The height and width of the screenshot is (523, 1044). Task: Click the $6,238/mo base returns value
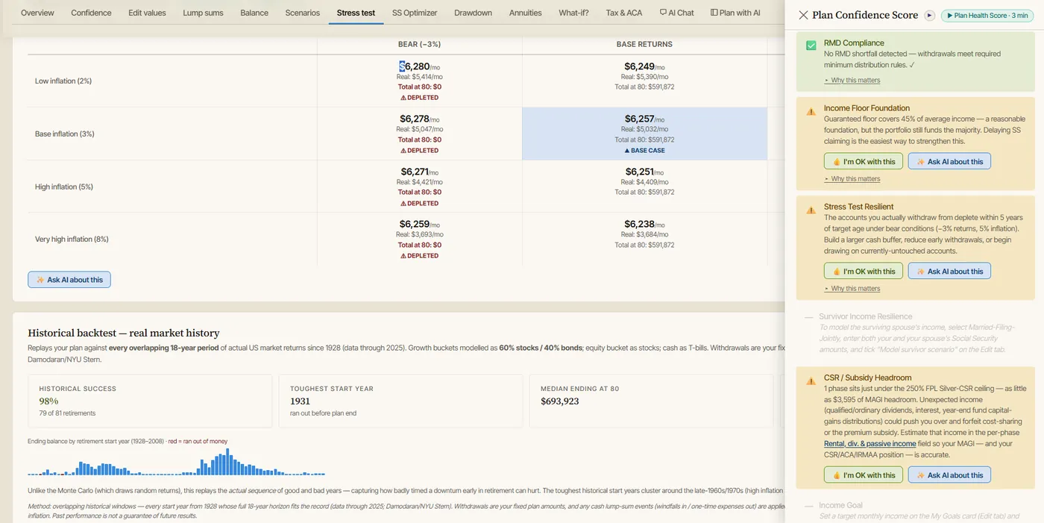644,224
